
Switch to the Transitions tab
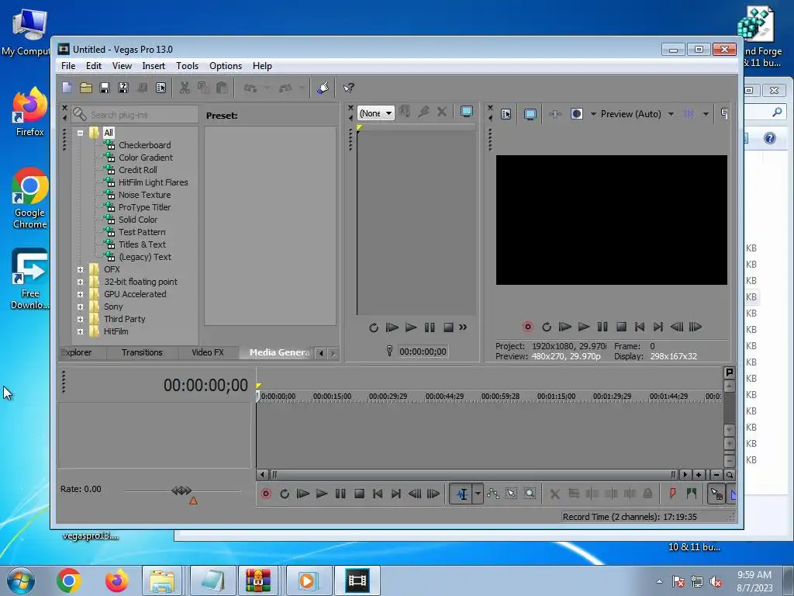[x=142, y=352]
